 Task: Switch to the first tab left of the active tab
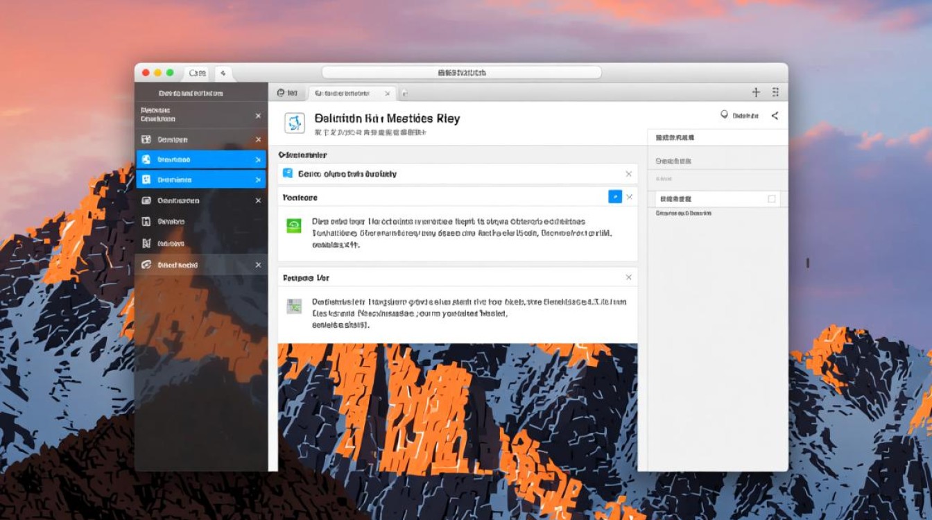tap(287, 93)
